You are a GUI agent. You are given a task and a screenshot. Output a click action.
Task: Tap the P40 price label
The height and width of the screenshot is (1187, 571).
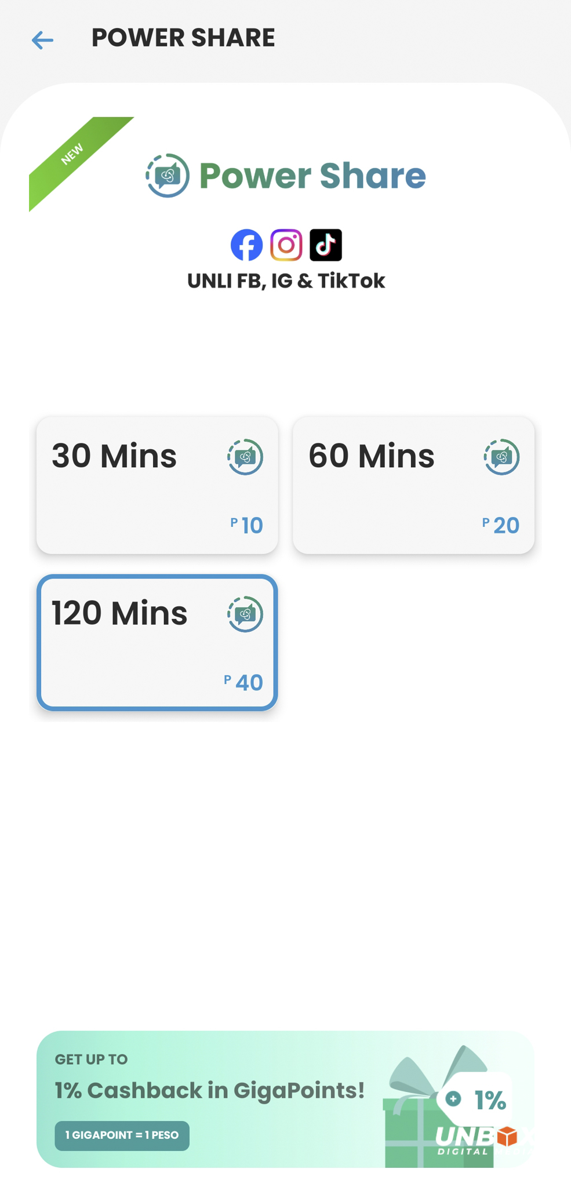[x=243, y=682]
